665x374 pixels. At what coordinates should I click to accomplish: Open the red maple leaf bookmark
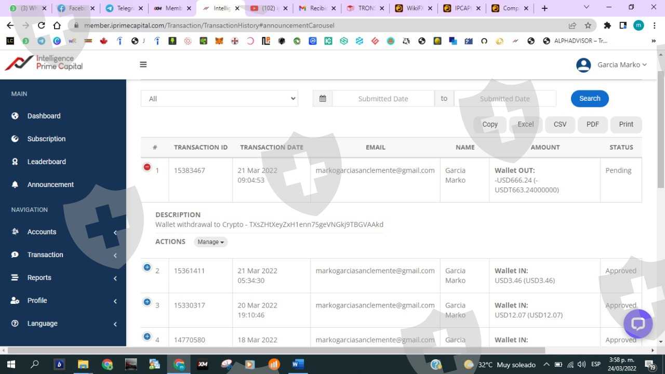104,41
